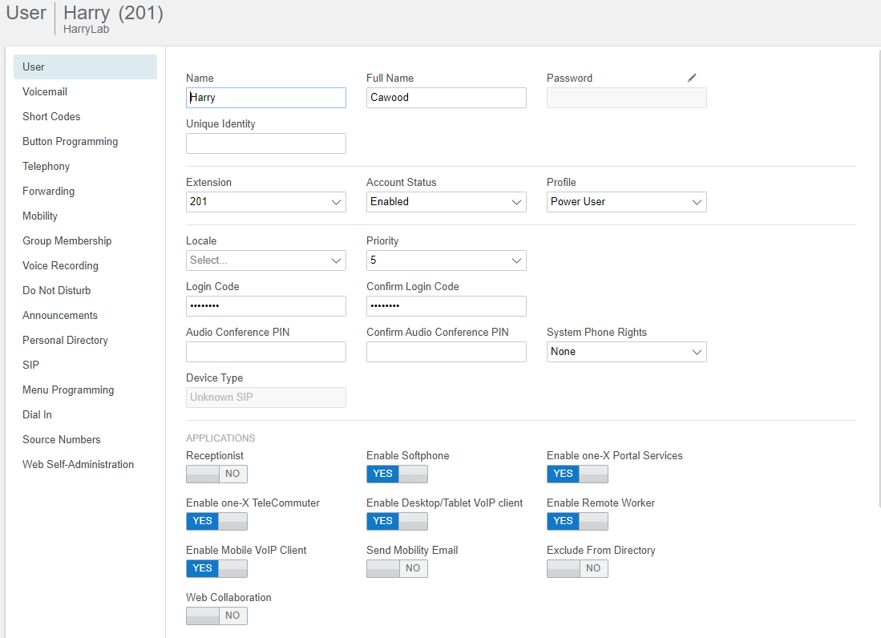Open the Account Status dropdown
This screenshot has height=638, width=881.
tap(447, 202)
